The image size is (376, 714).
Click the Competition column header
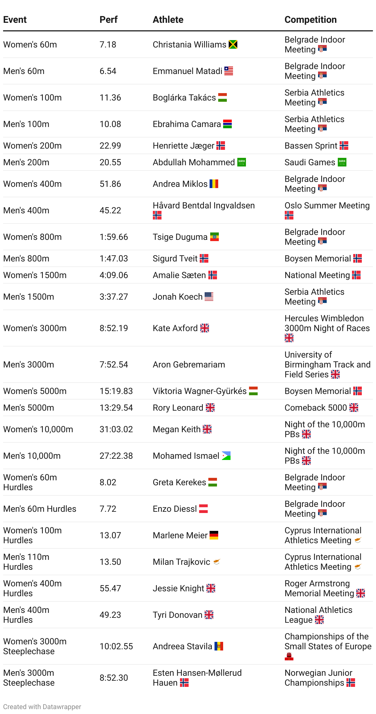click(311, 20)
